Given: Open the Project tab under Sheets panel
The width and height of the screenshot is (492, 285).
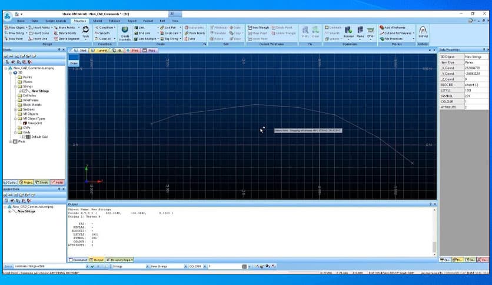Looking at the screenshot, I should pos(26,183).
